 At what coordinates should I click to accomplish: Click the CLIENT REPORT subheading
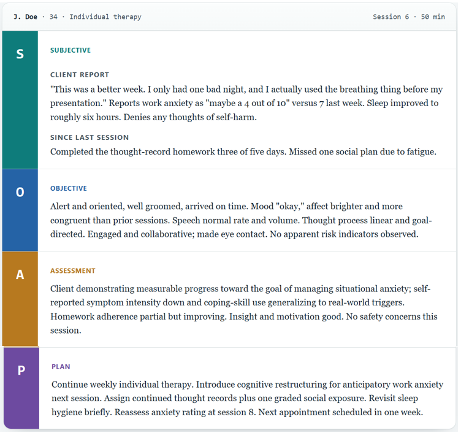[80, 75]
